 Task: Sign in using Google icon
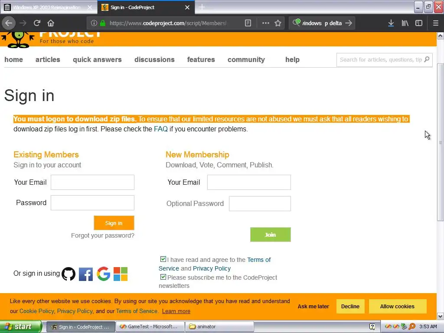tap(103, 274)
